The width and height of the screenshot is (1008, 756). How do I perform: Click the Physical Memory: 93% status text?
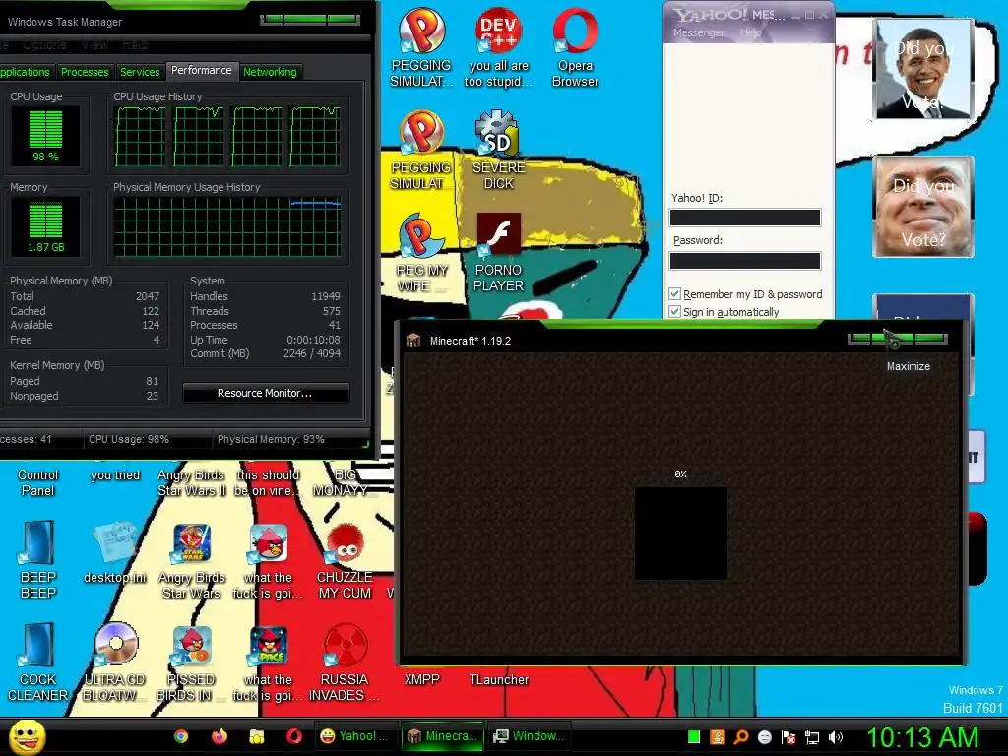coord(271,440)
